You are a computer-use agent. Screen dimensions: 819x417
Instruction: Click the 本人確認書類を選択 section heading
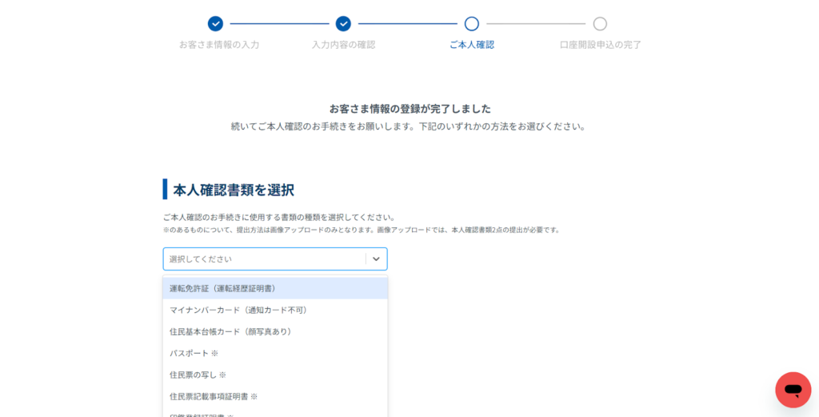234,190
